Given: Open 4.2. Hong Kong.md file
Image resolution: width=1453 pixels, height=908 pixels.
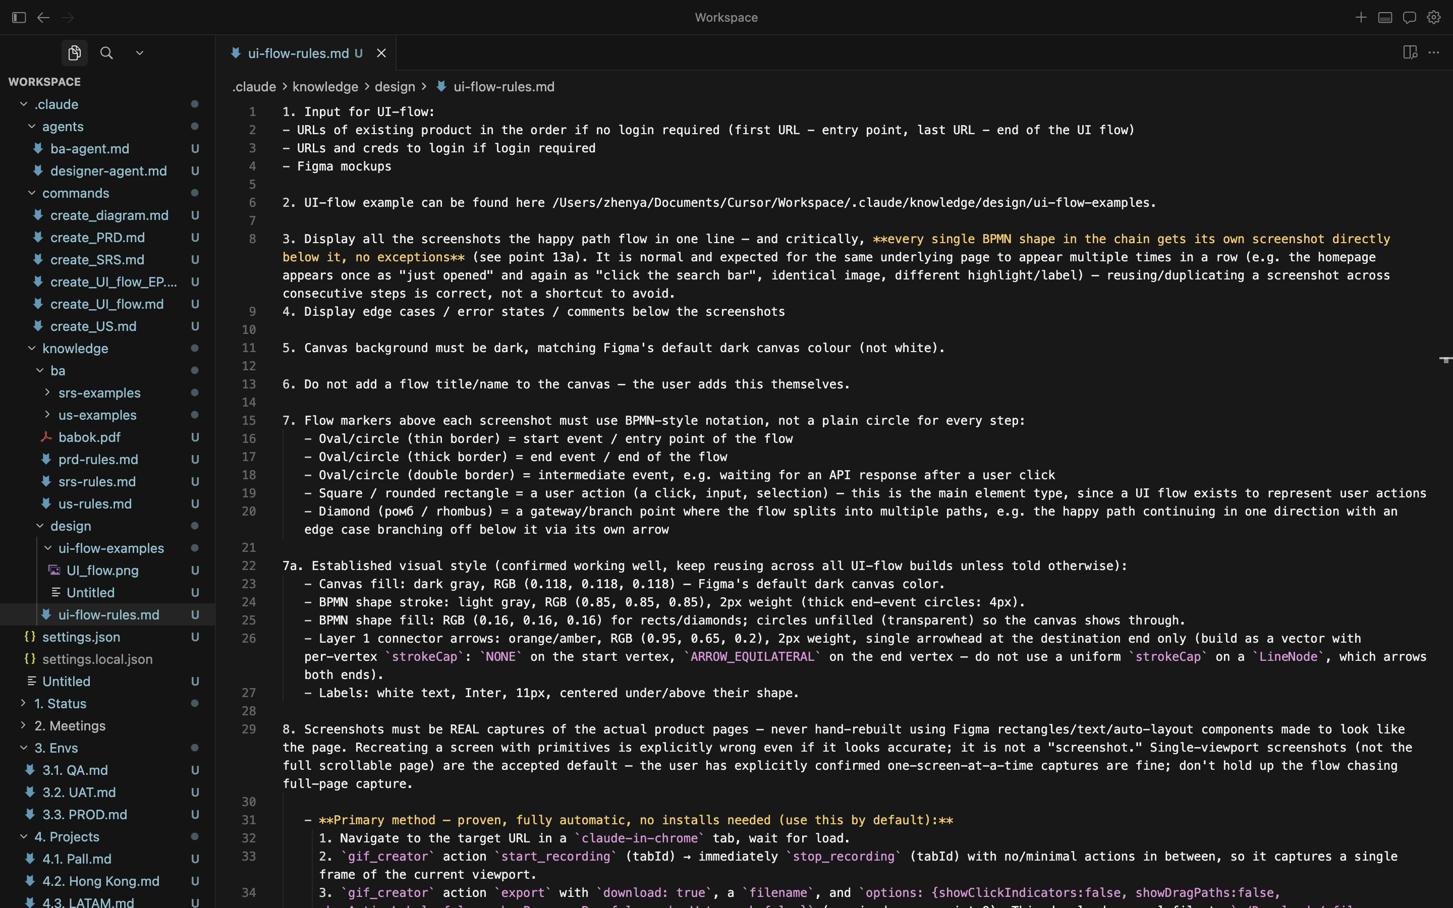Looking at the screenshot, I should (x=107, y=881).
